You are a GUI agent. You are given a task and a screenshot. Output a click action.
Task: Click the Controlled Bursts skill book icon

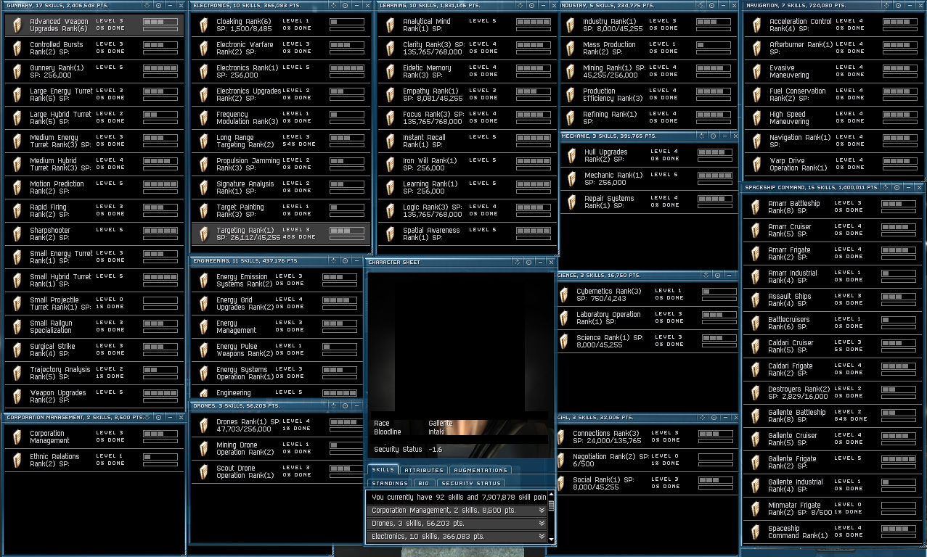click(x=18, y=49)
